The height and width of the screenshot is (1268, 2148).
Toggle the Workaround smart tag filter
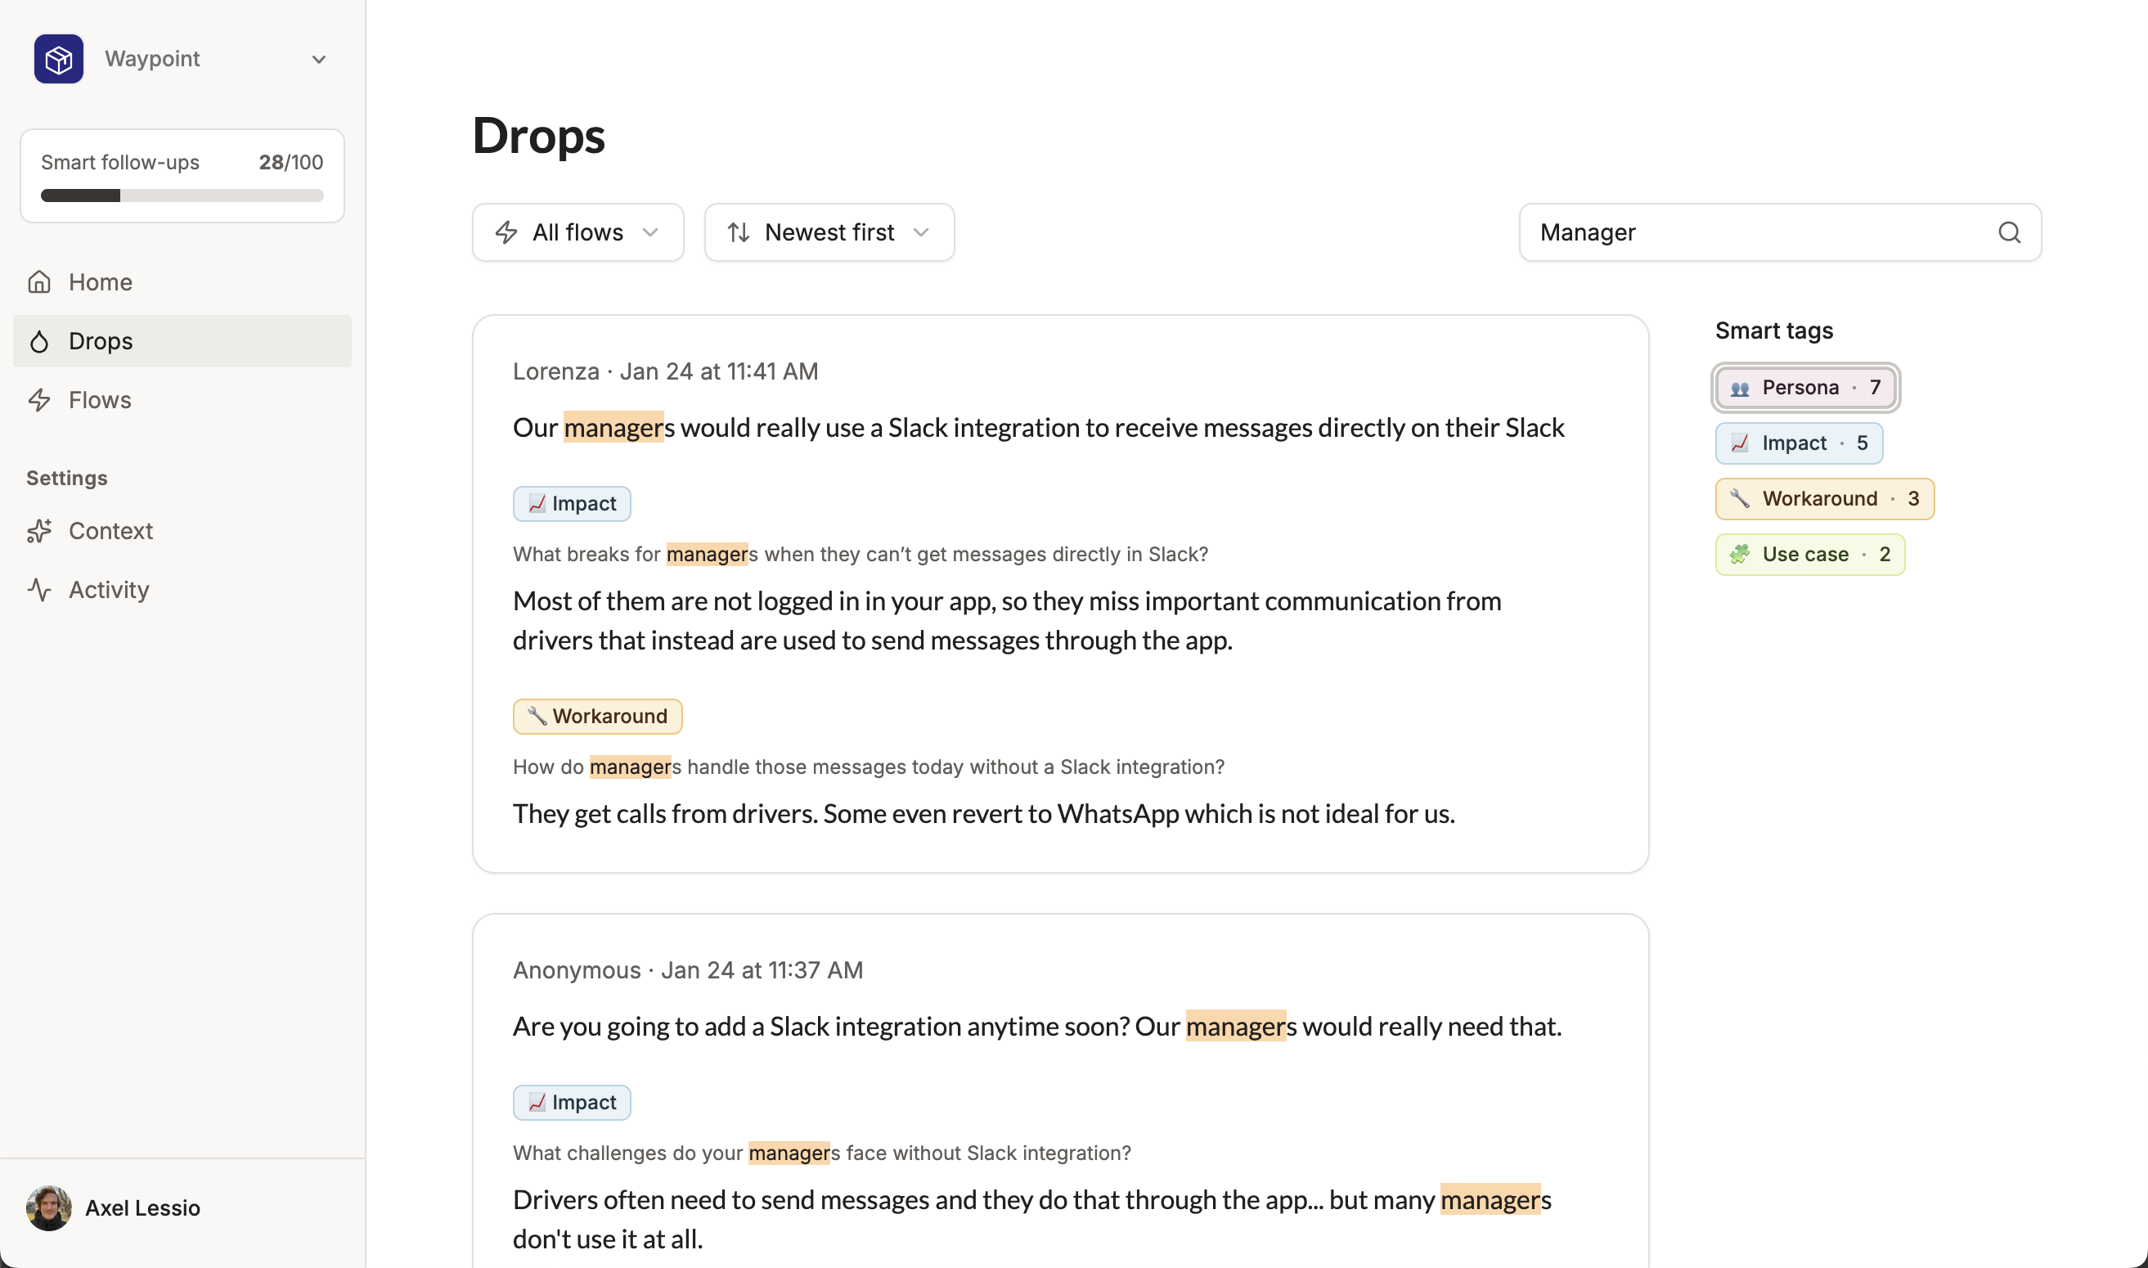pos(1823,499)
